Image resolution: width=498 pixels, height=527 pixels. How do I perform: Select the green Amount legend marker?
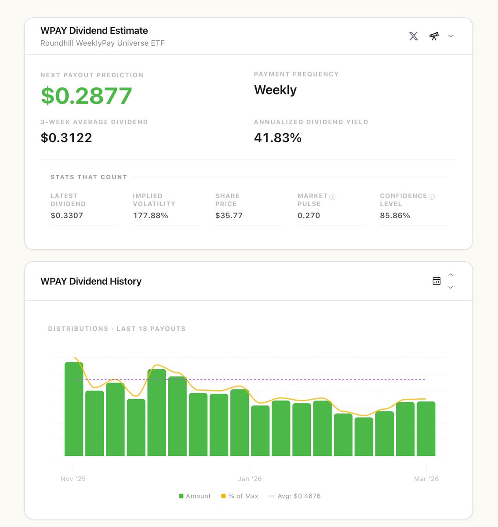pos(181,496)
